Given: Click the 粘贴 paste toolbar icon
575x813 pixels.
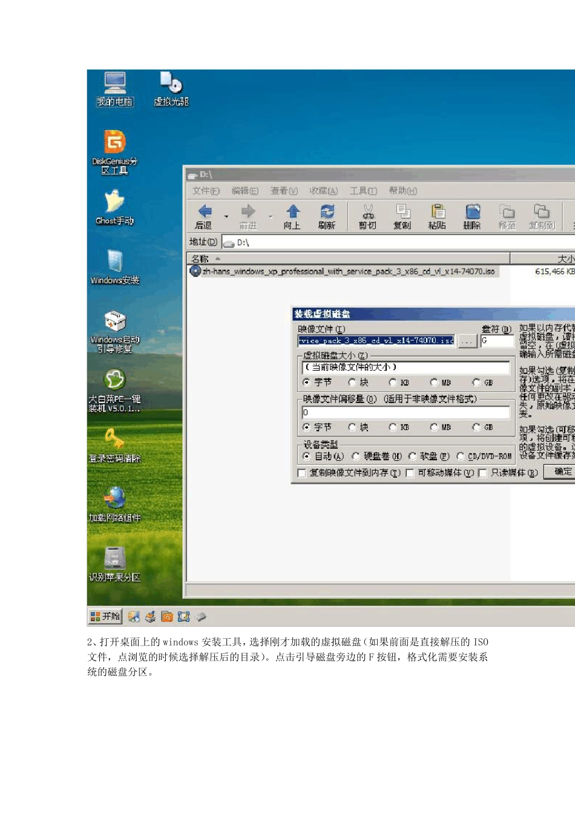Looking at the screenshot, I should click(x=437, y=217).
